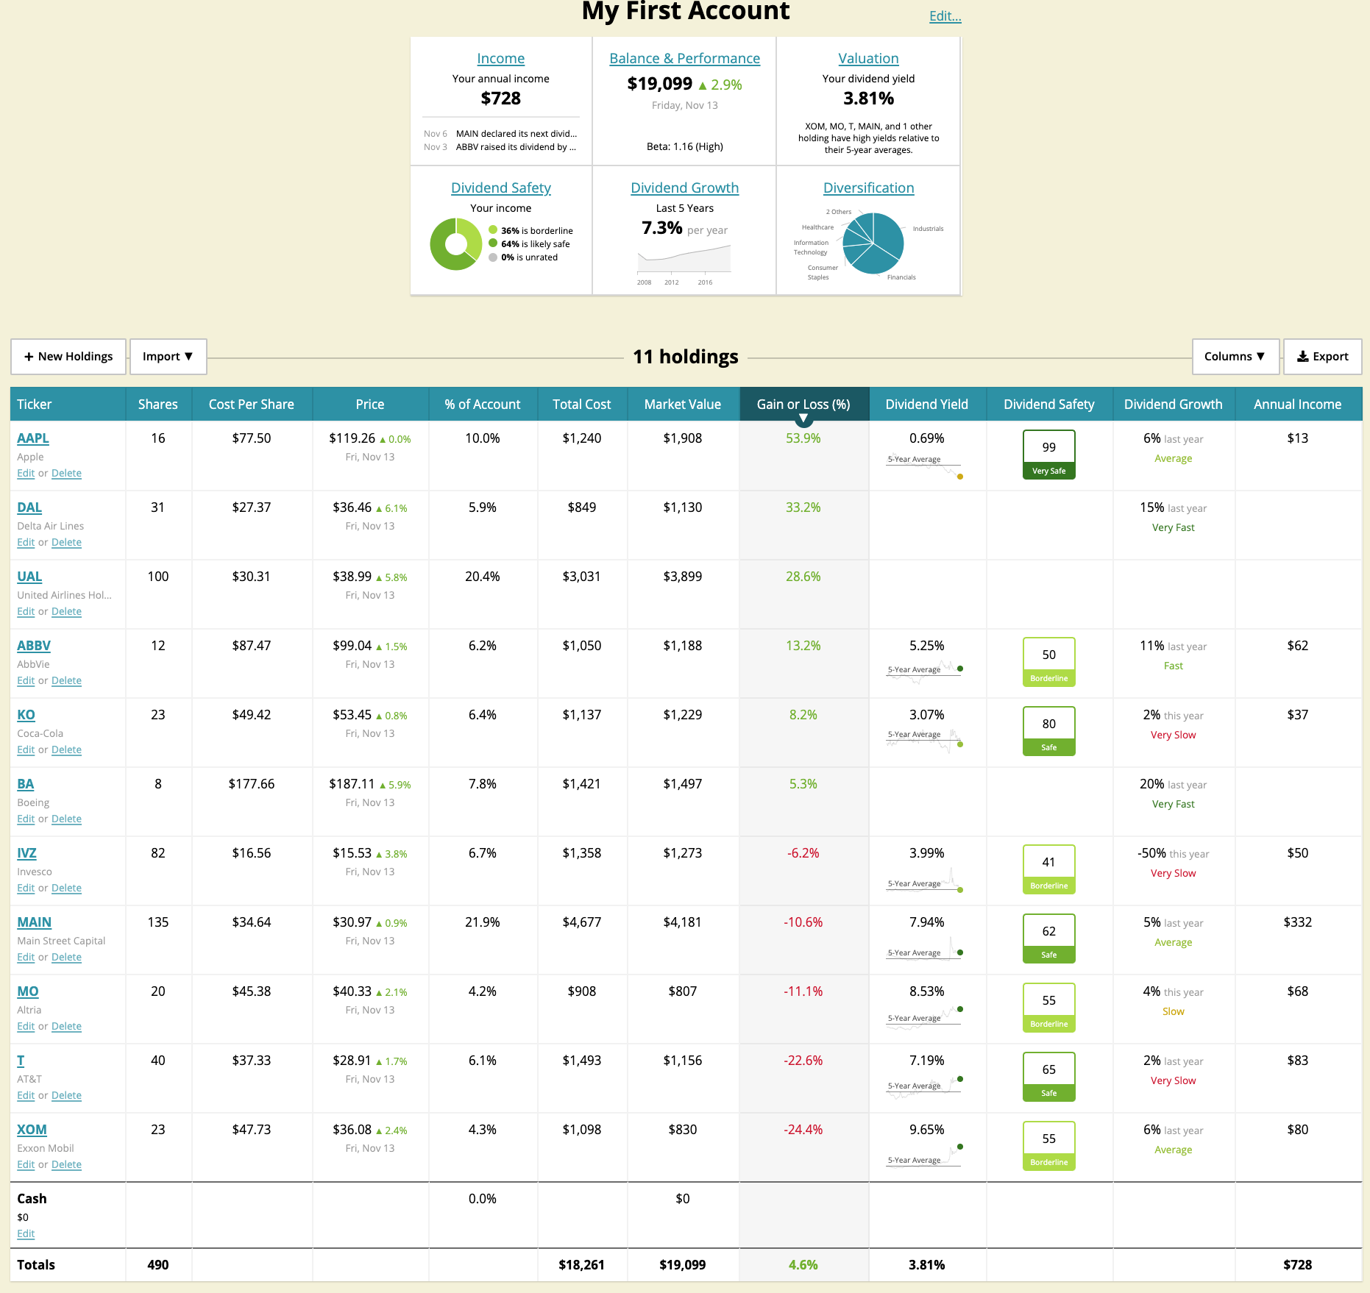
Task: Click AAPL's Very Safe score badge 99
Action: [1048, 455]
